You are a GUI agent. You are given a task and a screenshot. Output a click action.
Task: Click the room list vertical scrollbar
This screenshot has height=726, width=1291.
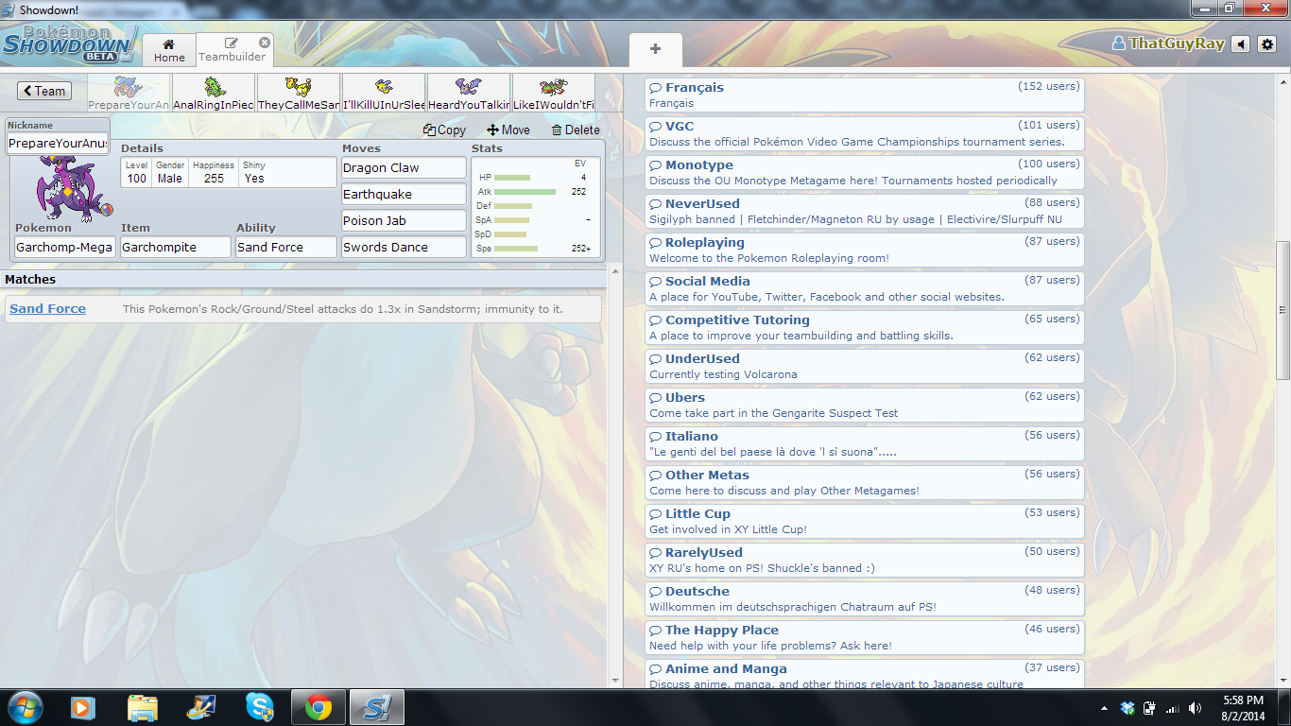1282,309
